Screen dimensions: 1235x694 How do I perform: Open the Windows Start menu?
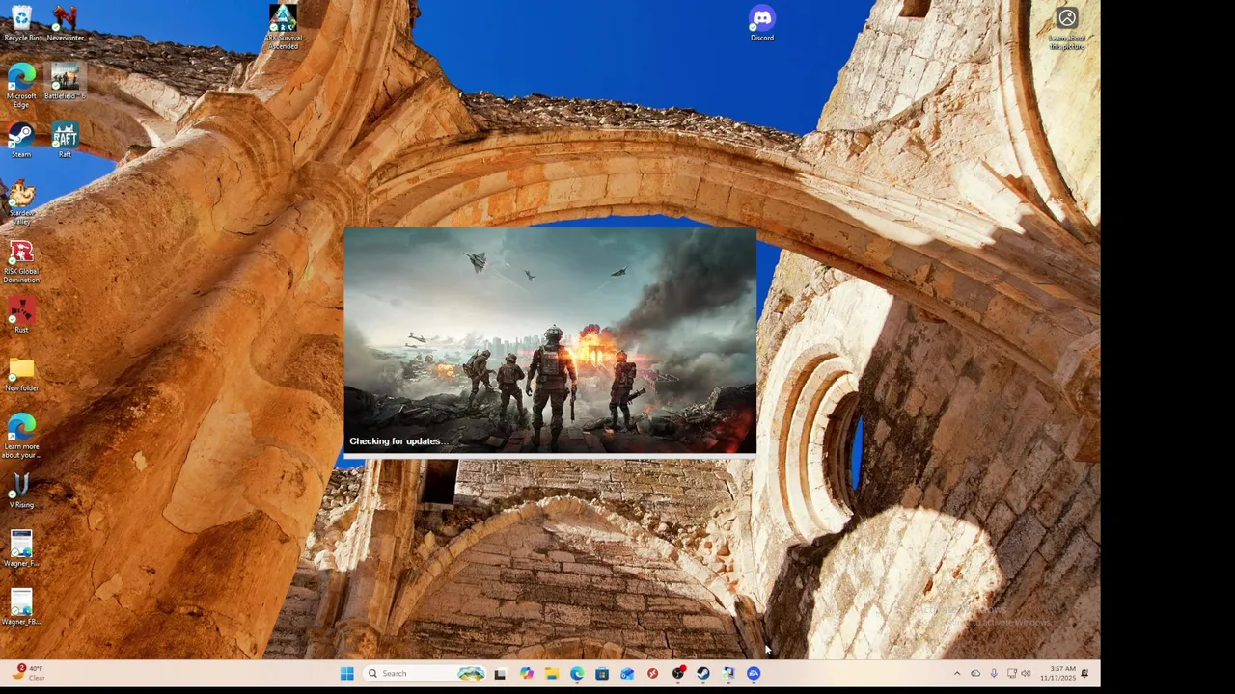coord(347,673)
